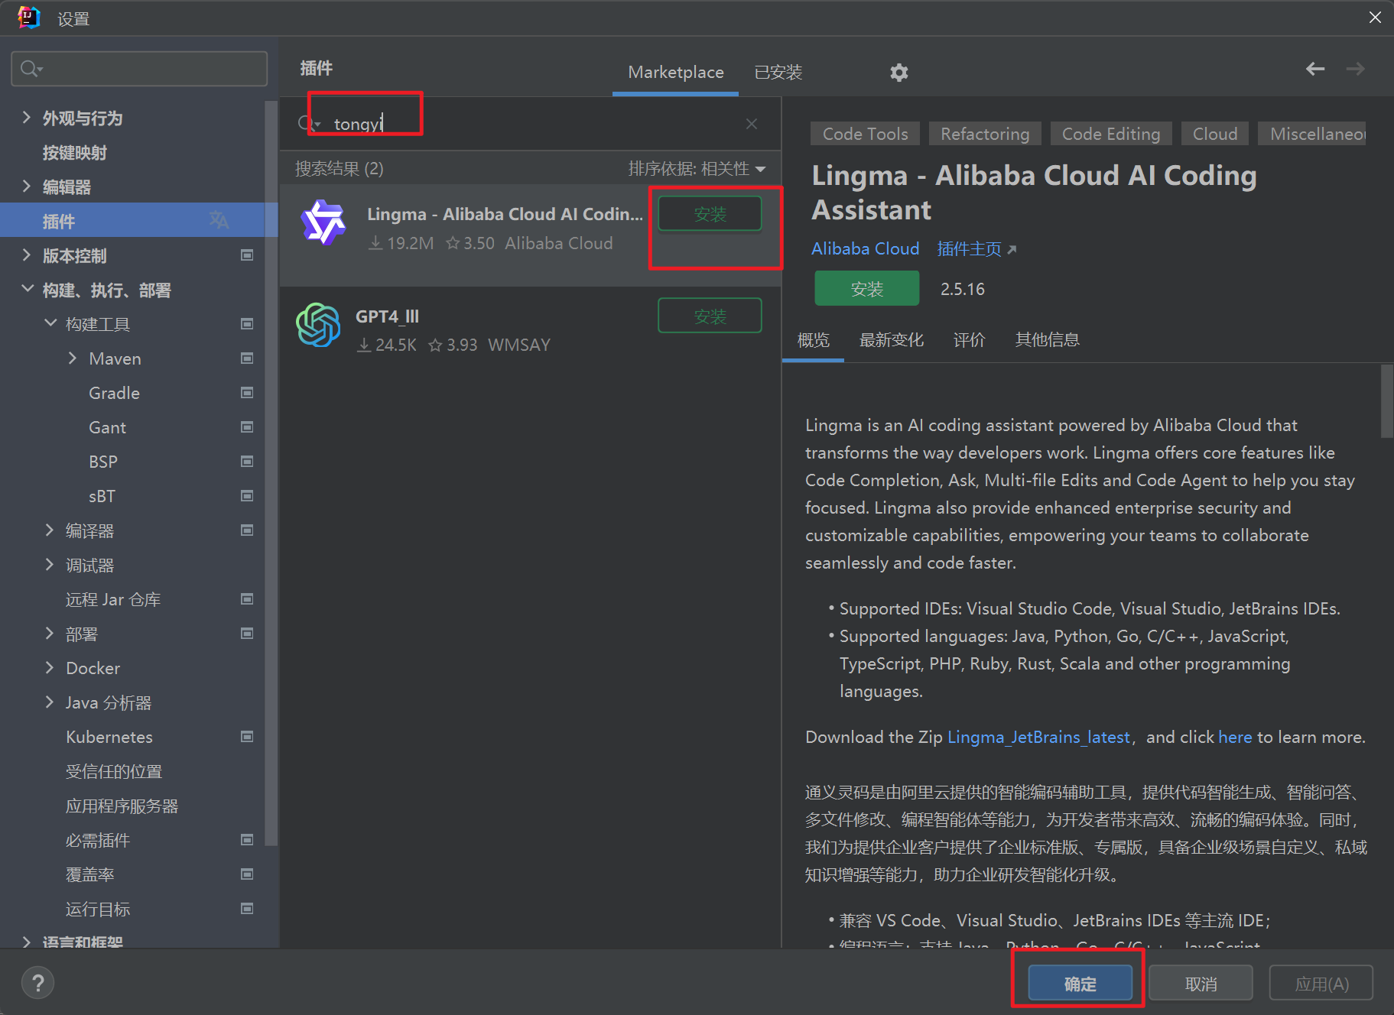Click the GPT4_III plugin logo icon
The width and height of the screenshot is (1394, 1015).
tap(318, 325)
